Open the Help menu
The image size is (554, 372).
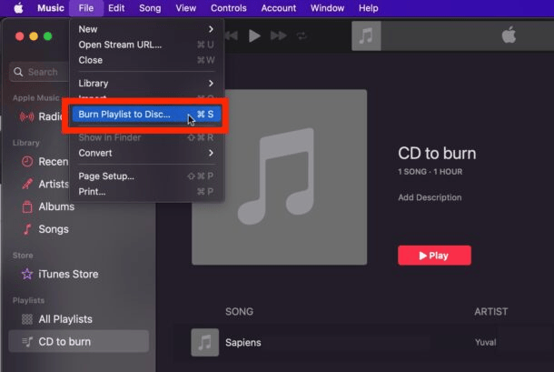[x=368, y=8]
